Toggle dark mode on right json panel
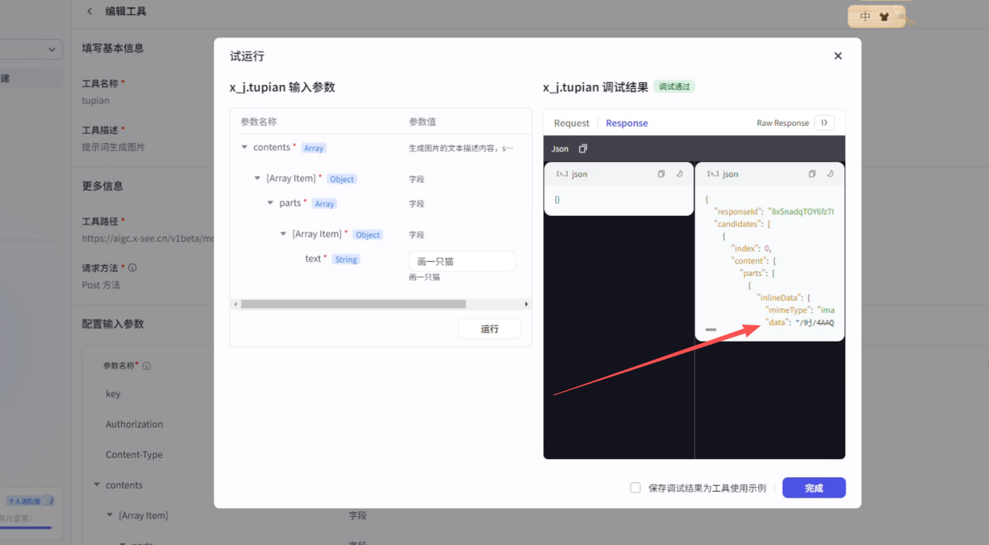989x545 pixels. pos(830,174)
